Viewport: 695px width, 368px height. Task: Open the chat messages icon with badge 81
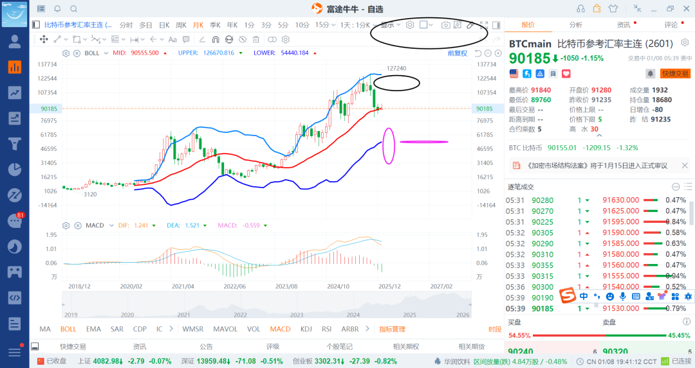15,221
